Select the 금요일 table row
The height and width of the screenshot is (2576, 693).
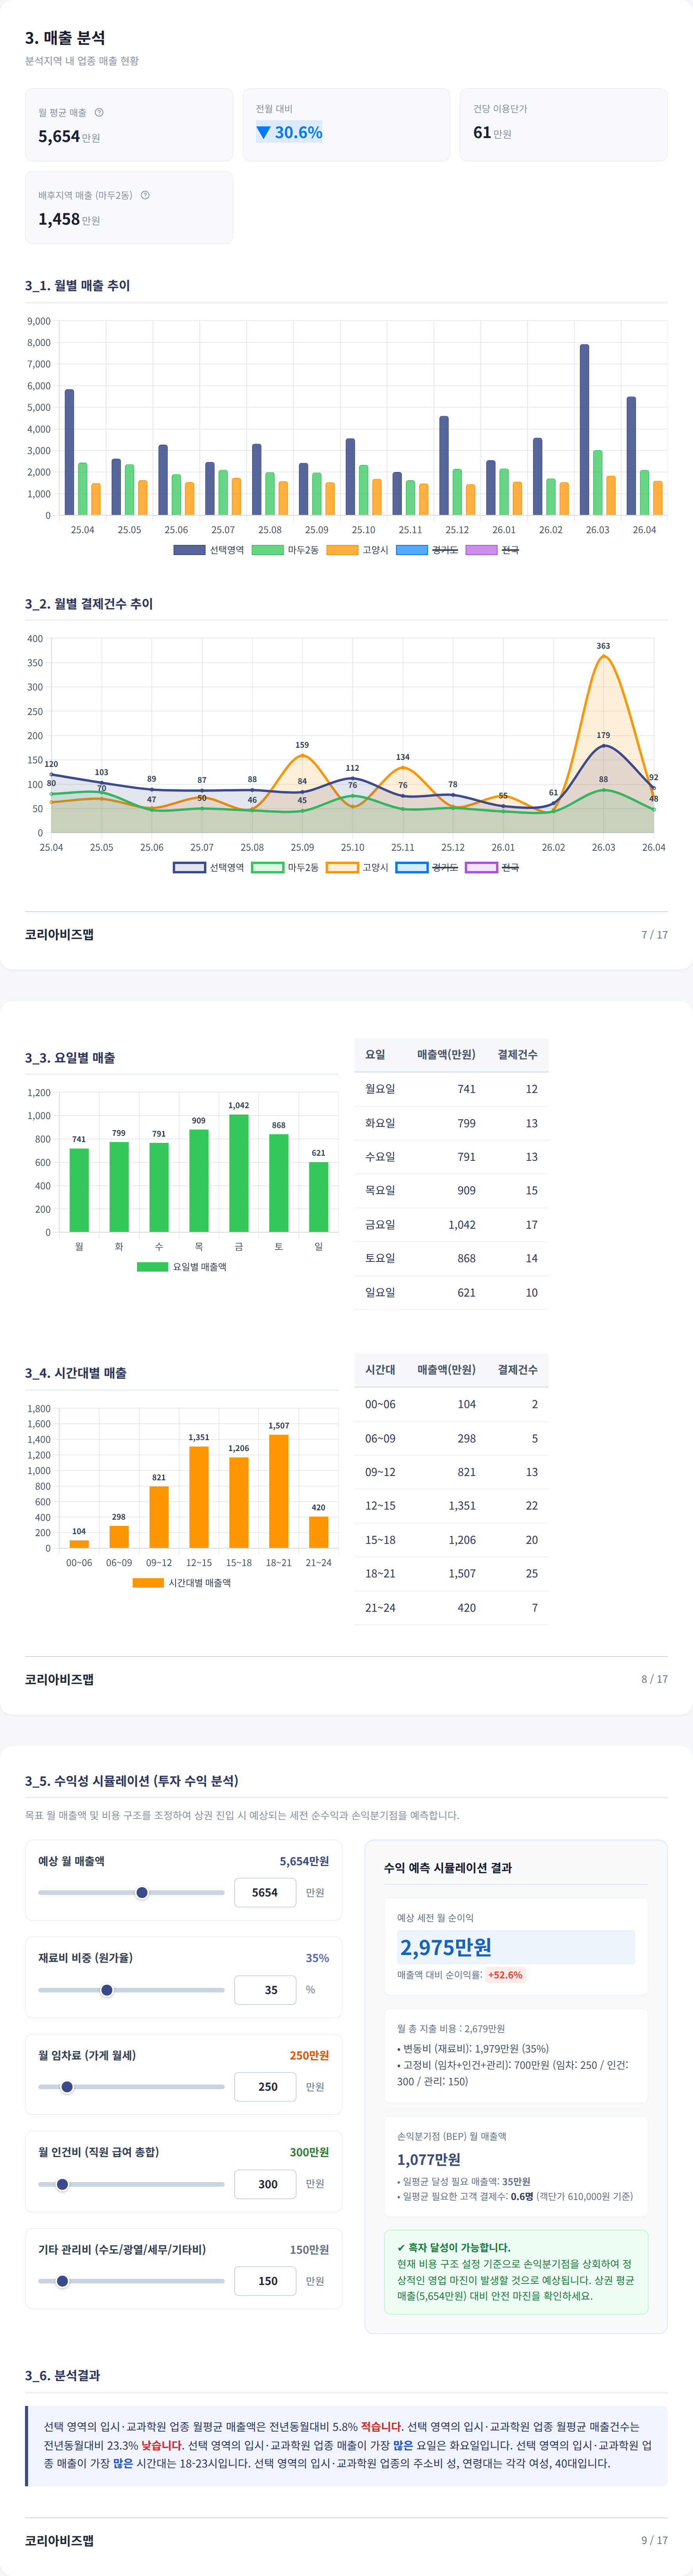pyautogui.click(x=451, y=1224)
